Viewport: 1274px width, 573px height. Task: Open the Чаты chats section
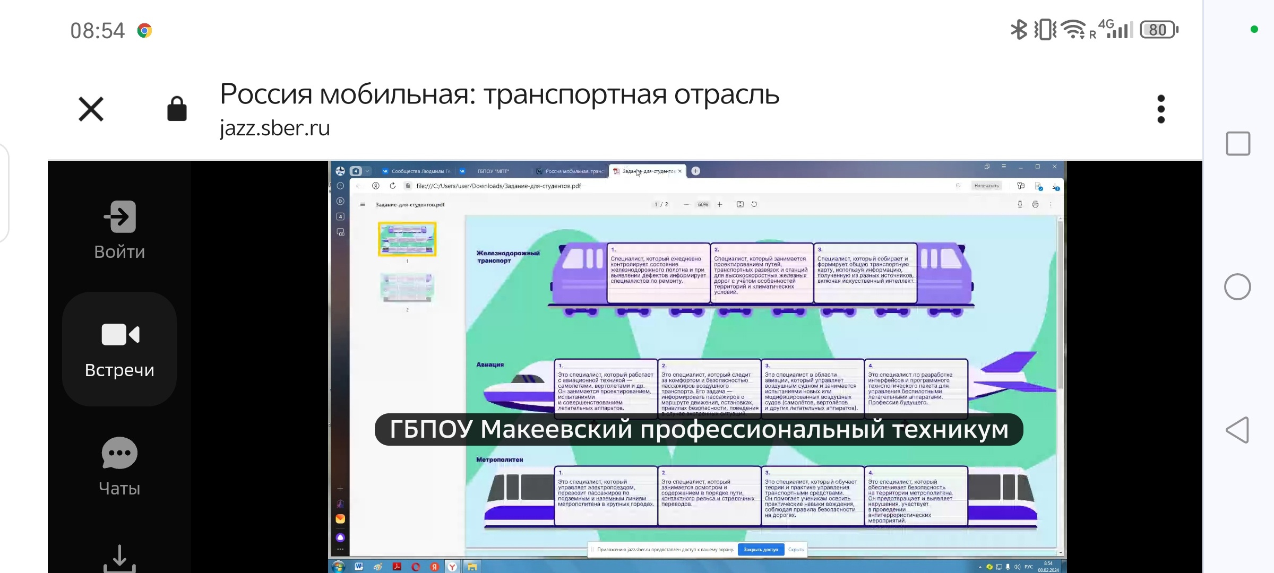(119, 466)
